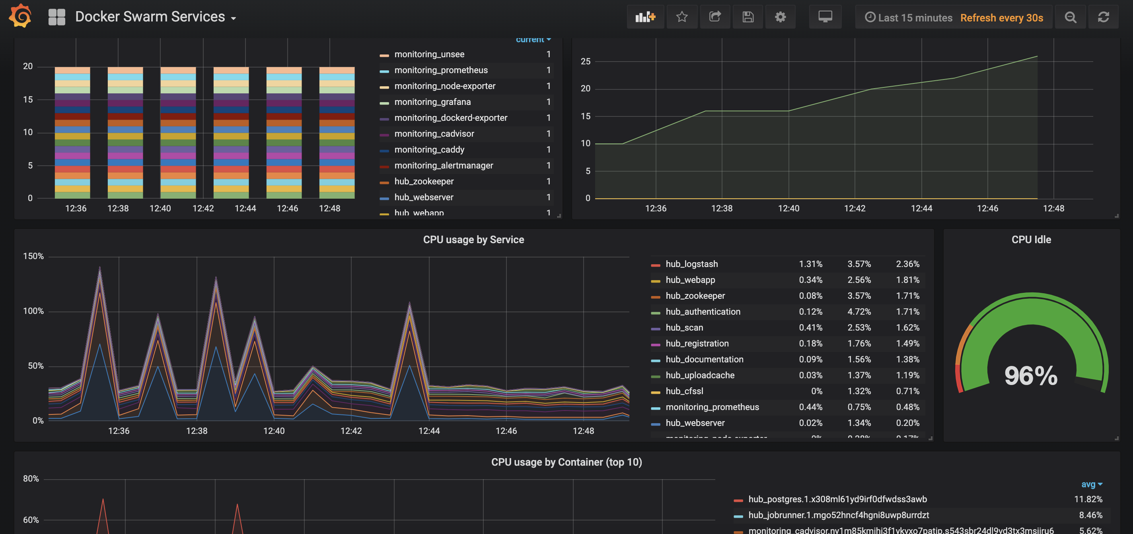1133x534 pixels.
Task: Open the CPU Idle panel menu
Action: [x=1032, y=239]
